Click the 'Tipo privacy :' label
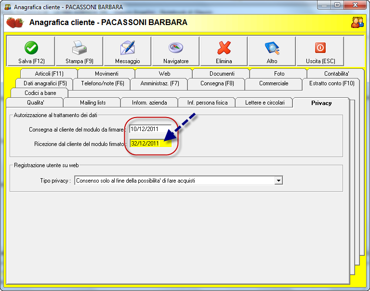The height and width of the screenshot is (291, 370). tap(55, 181)
